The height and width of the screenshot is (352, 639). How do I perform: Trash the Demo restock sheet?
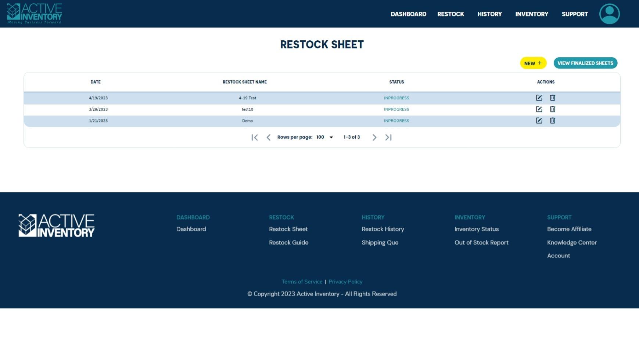click(x=552, y=121)
